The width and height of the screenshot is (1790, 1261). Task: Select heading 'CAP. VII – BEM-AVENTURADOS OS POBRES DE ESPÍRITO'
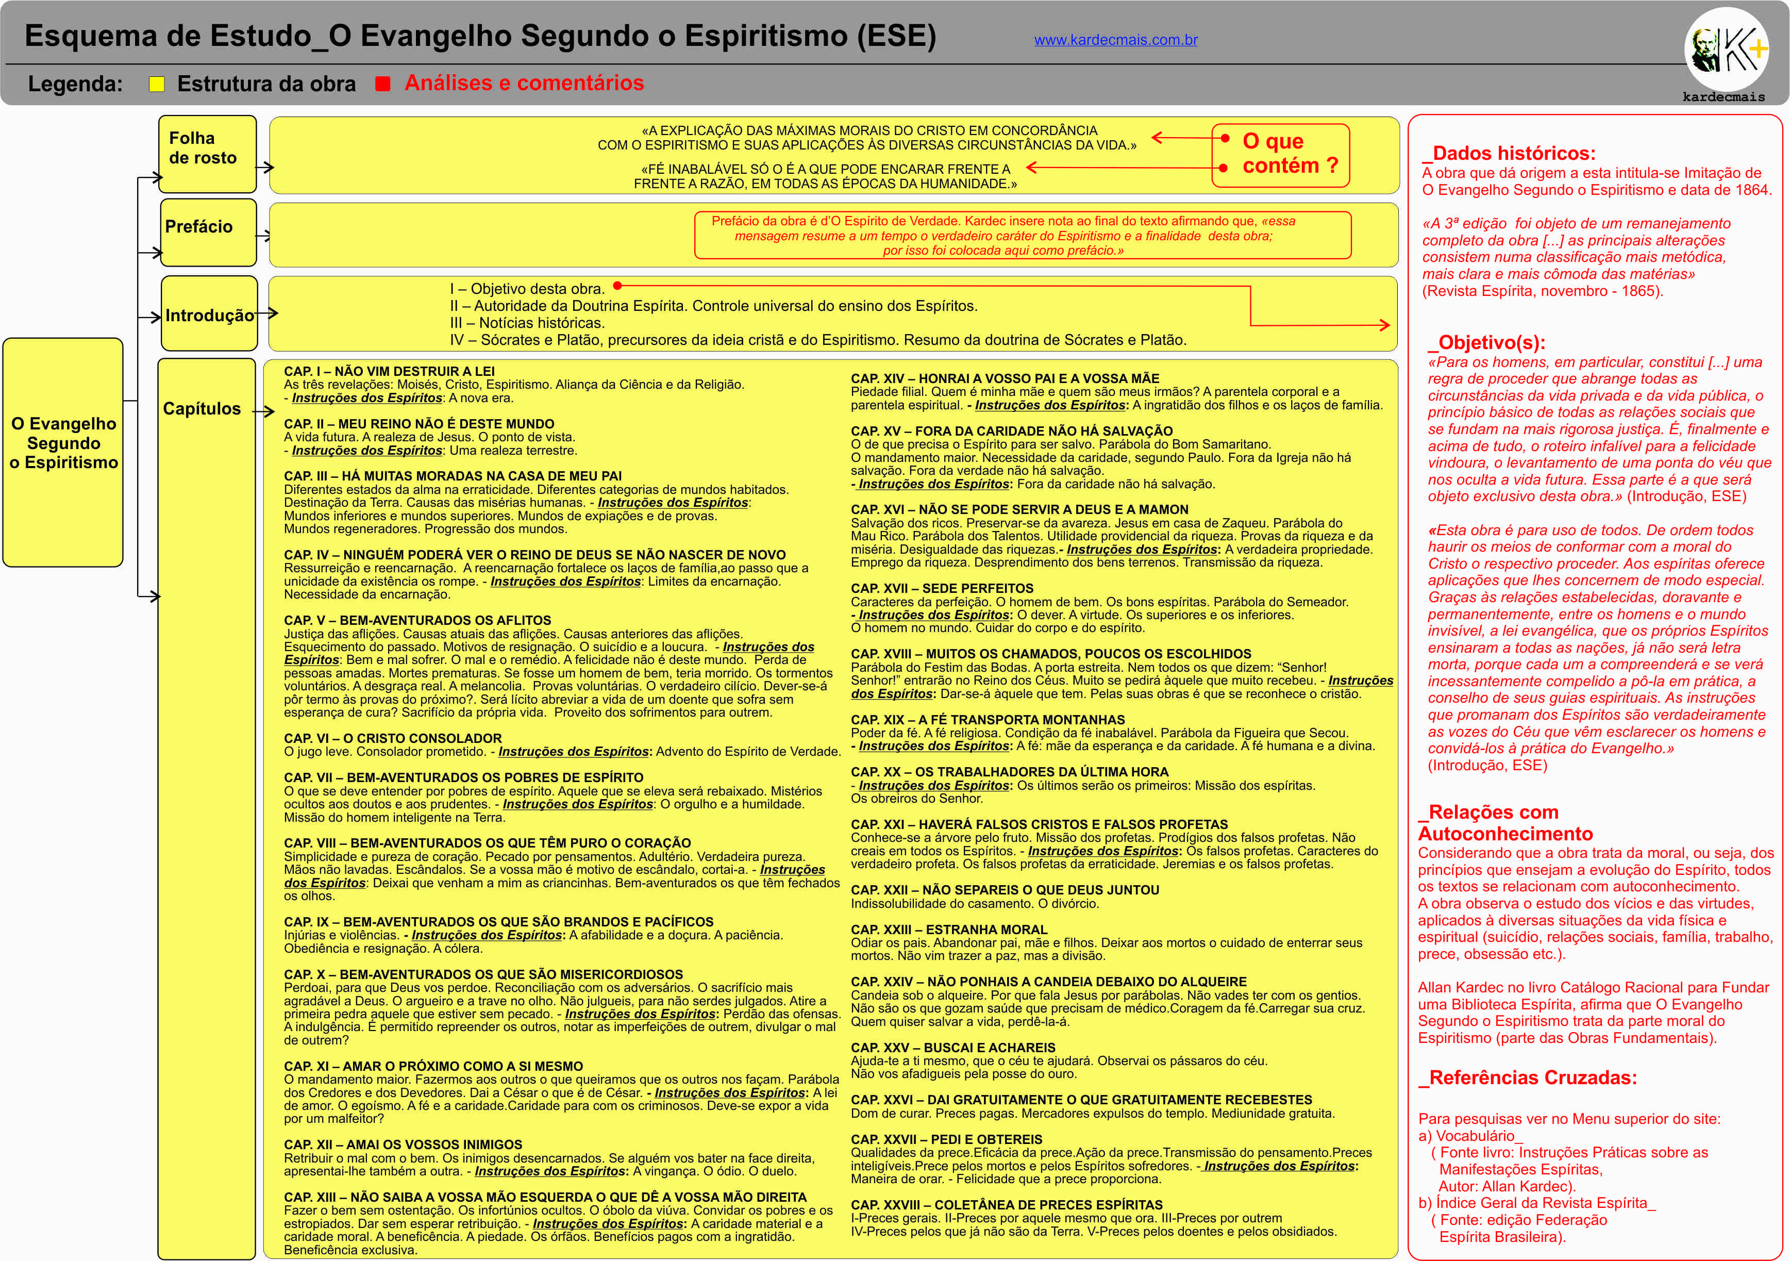(464, 777)
